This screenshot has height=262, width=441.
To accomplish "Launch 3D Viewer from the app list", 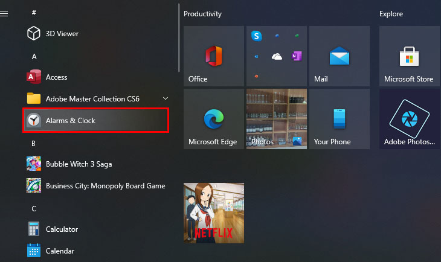I will pyautogui.click(x=62, y=34).
